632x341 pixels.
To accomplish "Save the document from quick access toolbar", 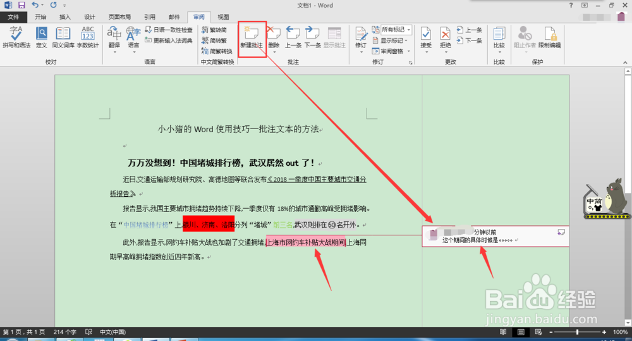I will [21, 5].
